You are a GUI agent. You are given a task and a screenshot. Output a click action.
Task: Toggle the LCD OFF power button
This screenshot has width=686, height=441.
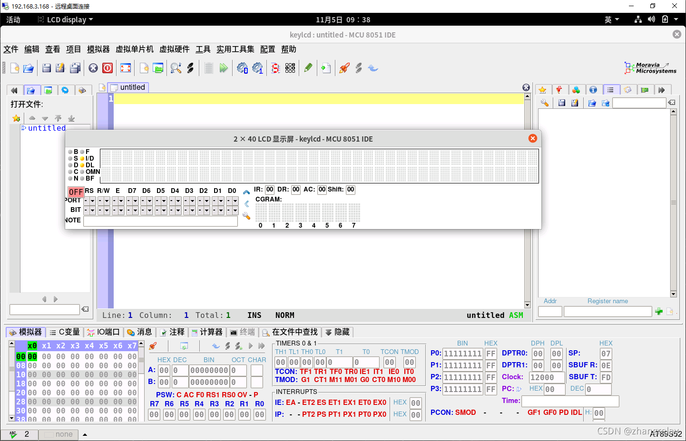coord(76,192)
